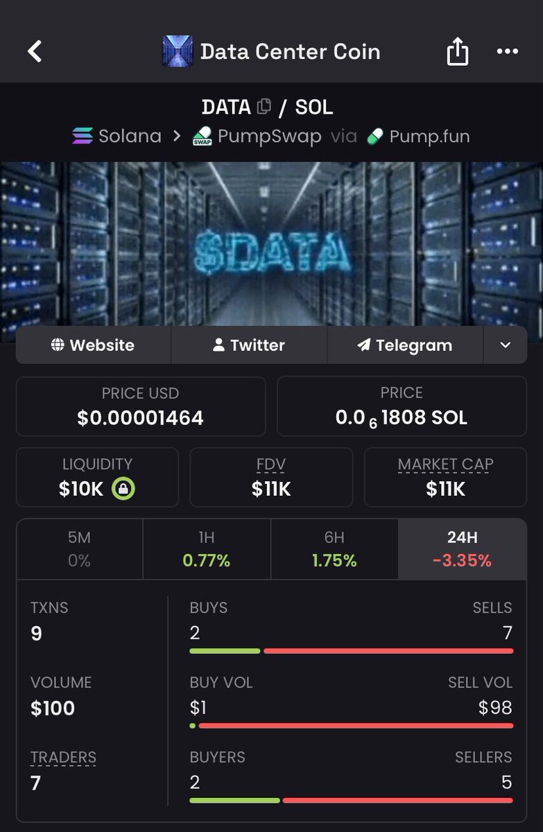Viewport: 543px width, 832px height.
Task: Open the three-dot more options menu
Action: point(508,51)
